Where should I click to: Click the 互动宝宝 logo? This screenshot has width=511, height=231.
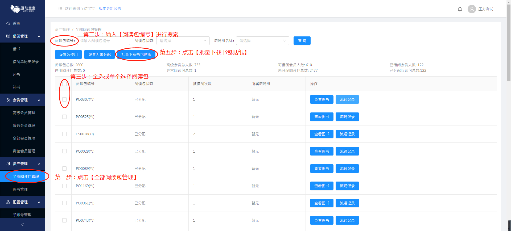tap(23, 9)
